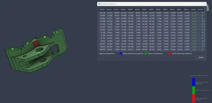The image size is (212, 103).
Task: Click the Risultati di ispezione title bar
Action: coord(152,4)
